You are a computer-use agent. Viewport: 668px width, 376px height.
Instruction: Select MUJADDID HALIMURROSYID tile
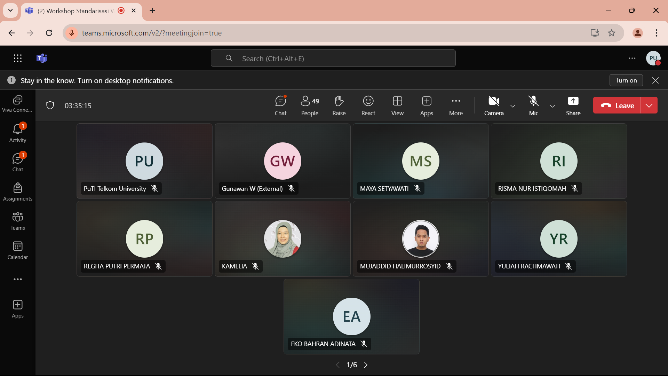pyautogui.click(x=421, y=238)
